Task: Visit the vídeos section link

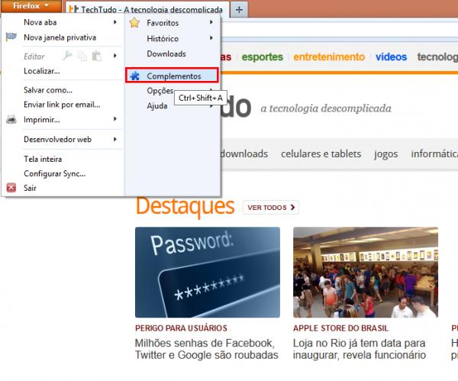Action: coord(391,57)
